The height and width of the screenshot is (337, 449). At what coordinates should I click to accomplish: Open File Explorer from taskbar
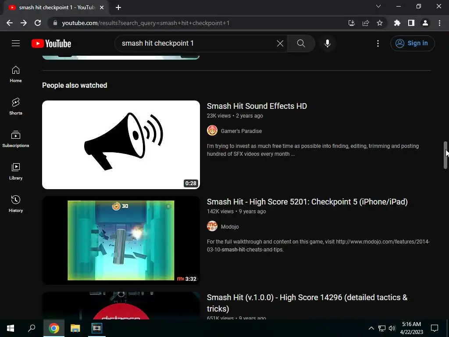click(x=75, y=328)
